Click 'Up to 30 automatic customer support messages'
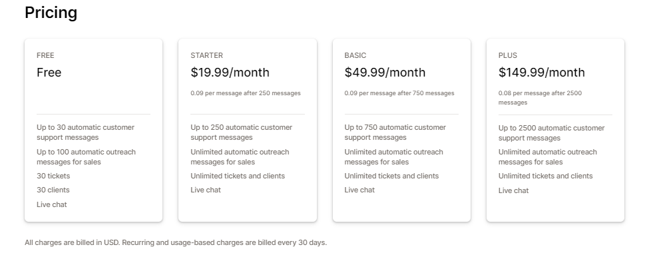647x257 pixels. 85,132
